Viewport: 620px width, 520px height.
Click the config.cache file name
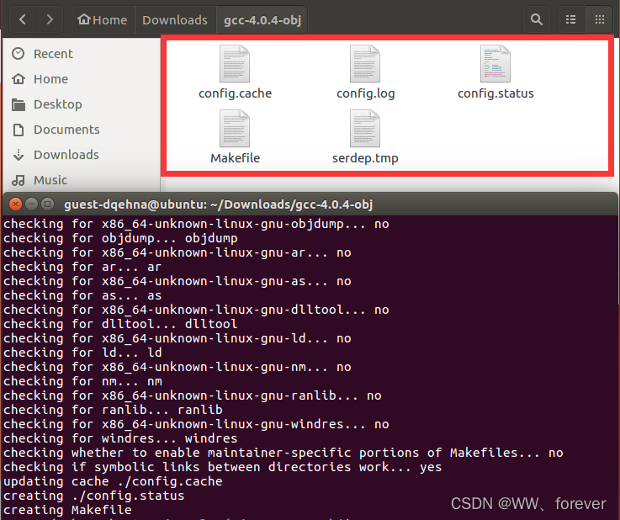(235, 93)
